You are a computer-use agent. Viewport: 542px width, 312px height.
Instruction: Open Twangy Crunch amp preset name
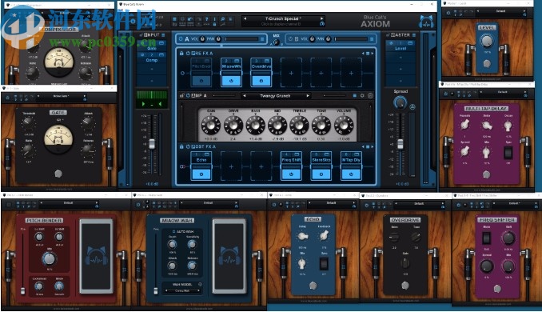click(x=275, y=96)
